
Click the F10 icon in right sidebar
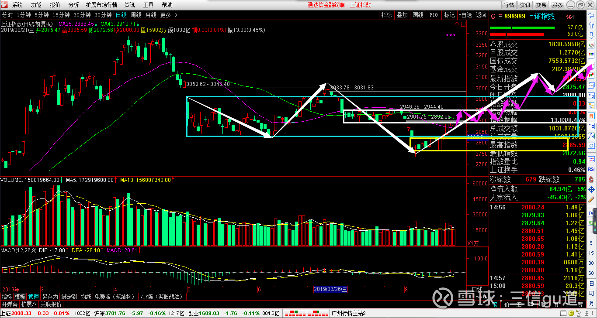click(590, 96)
